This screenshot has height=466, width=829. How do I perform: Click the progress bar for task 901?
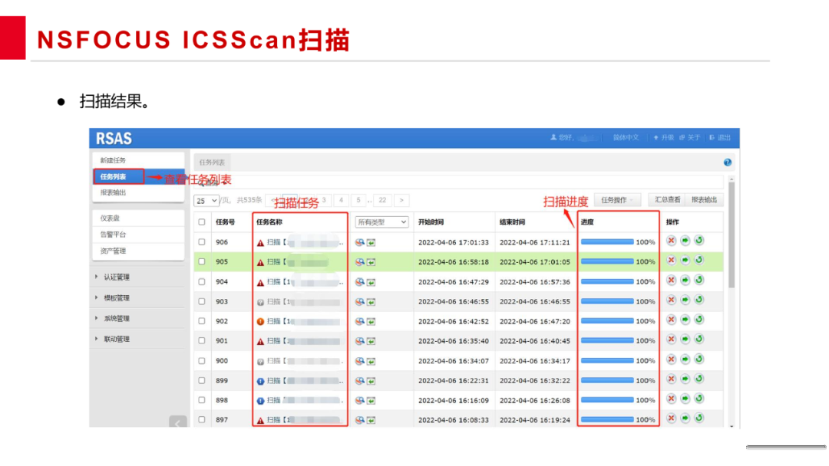(x=607, y=341)
